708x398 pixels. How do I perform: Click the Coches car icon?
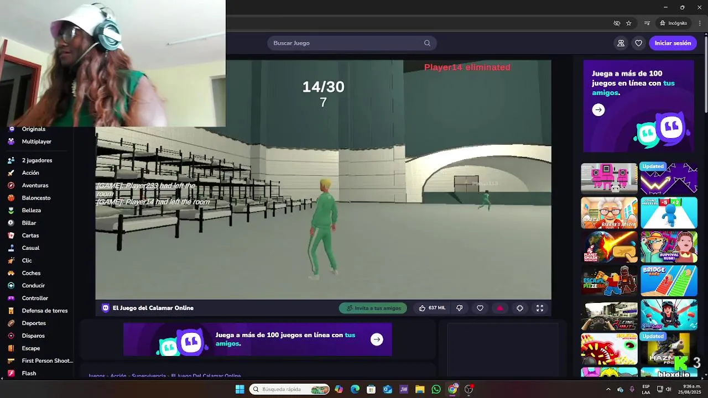pyautogui.click(x=11, y=273)
